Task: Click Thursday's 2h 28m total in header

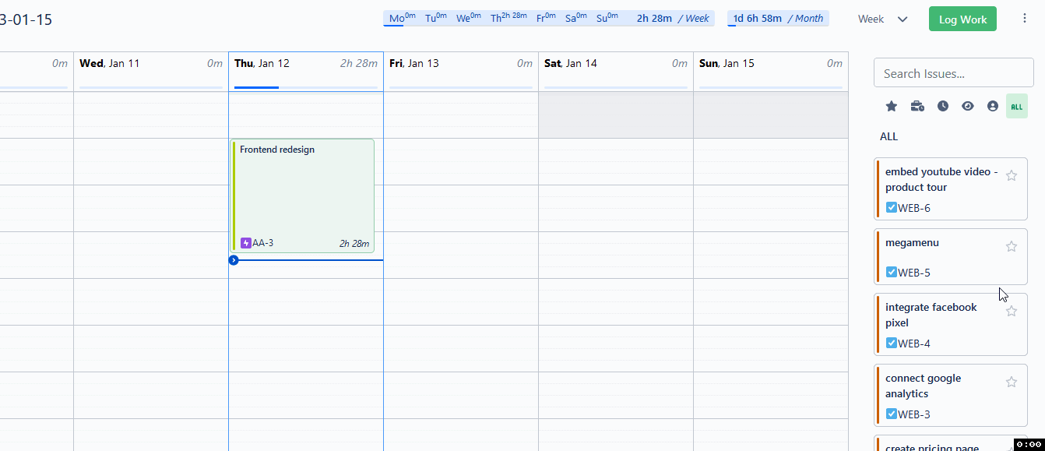Action: click(x=359, y=64)
